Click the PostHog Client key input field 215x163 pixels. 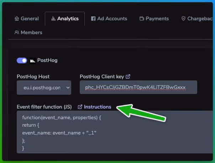[138, 87]
